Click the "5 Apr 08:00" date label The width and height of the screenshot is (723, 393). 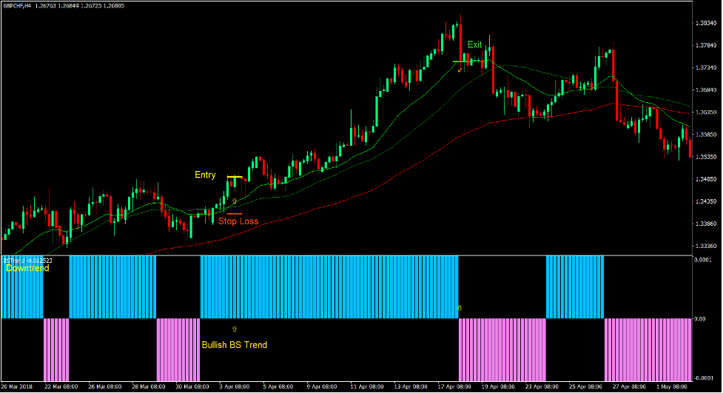tap(278, 386)
